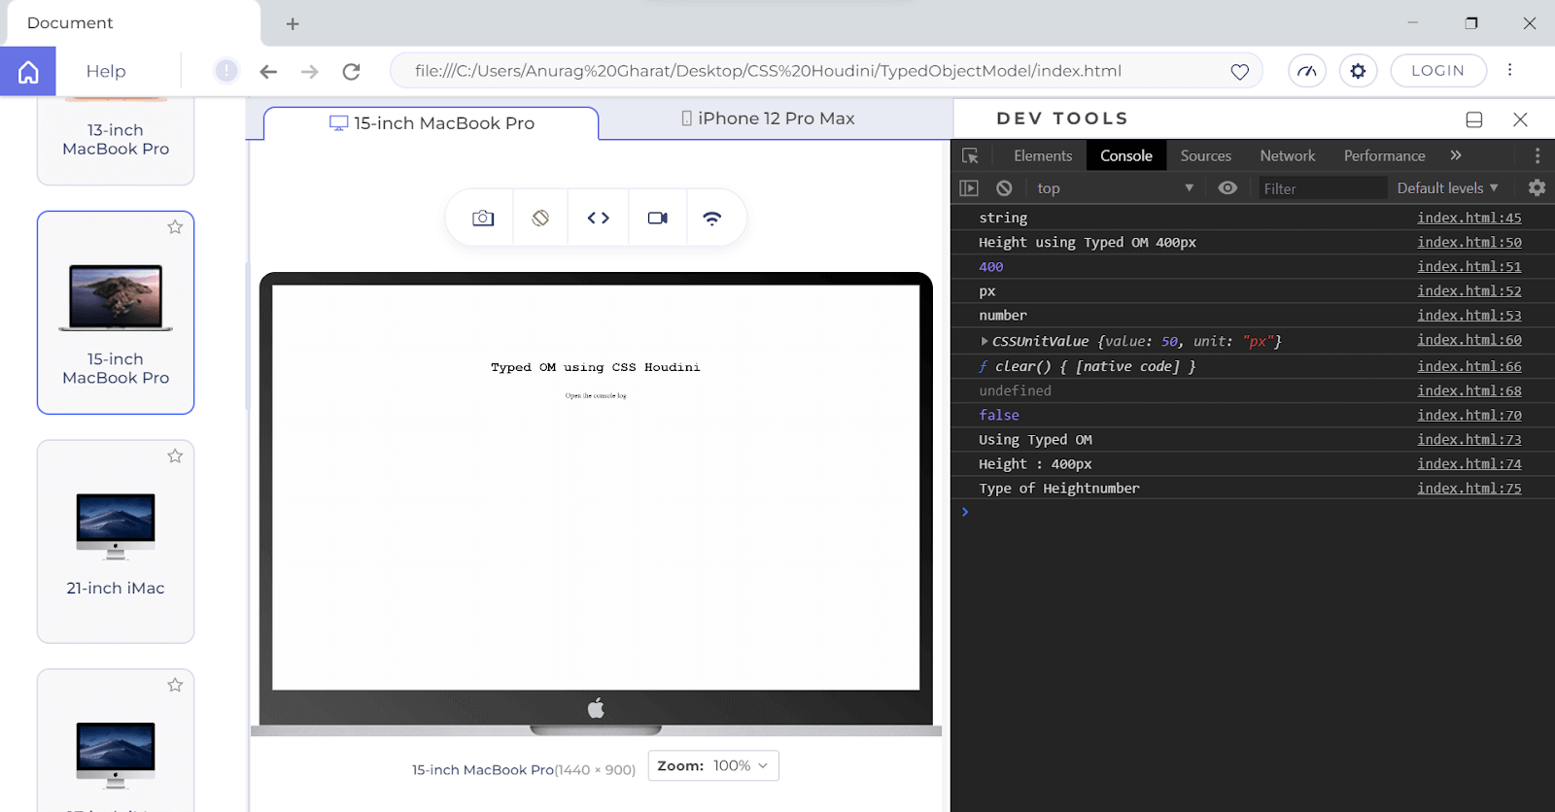Image resolution: width=1555 pixels, height=812 pixels.
Task: Reload the page with refresh icon
Action: point(351,72)
